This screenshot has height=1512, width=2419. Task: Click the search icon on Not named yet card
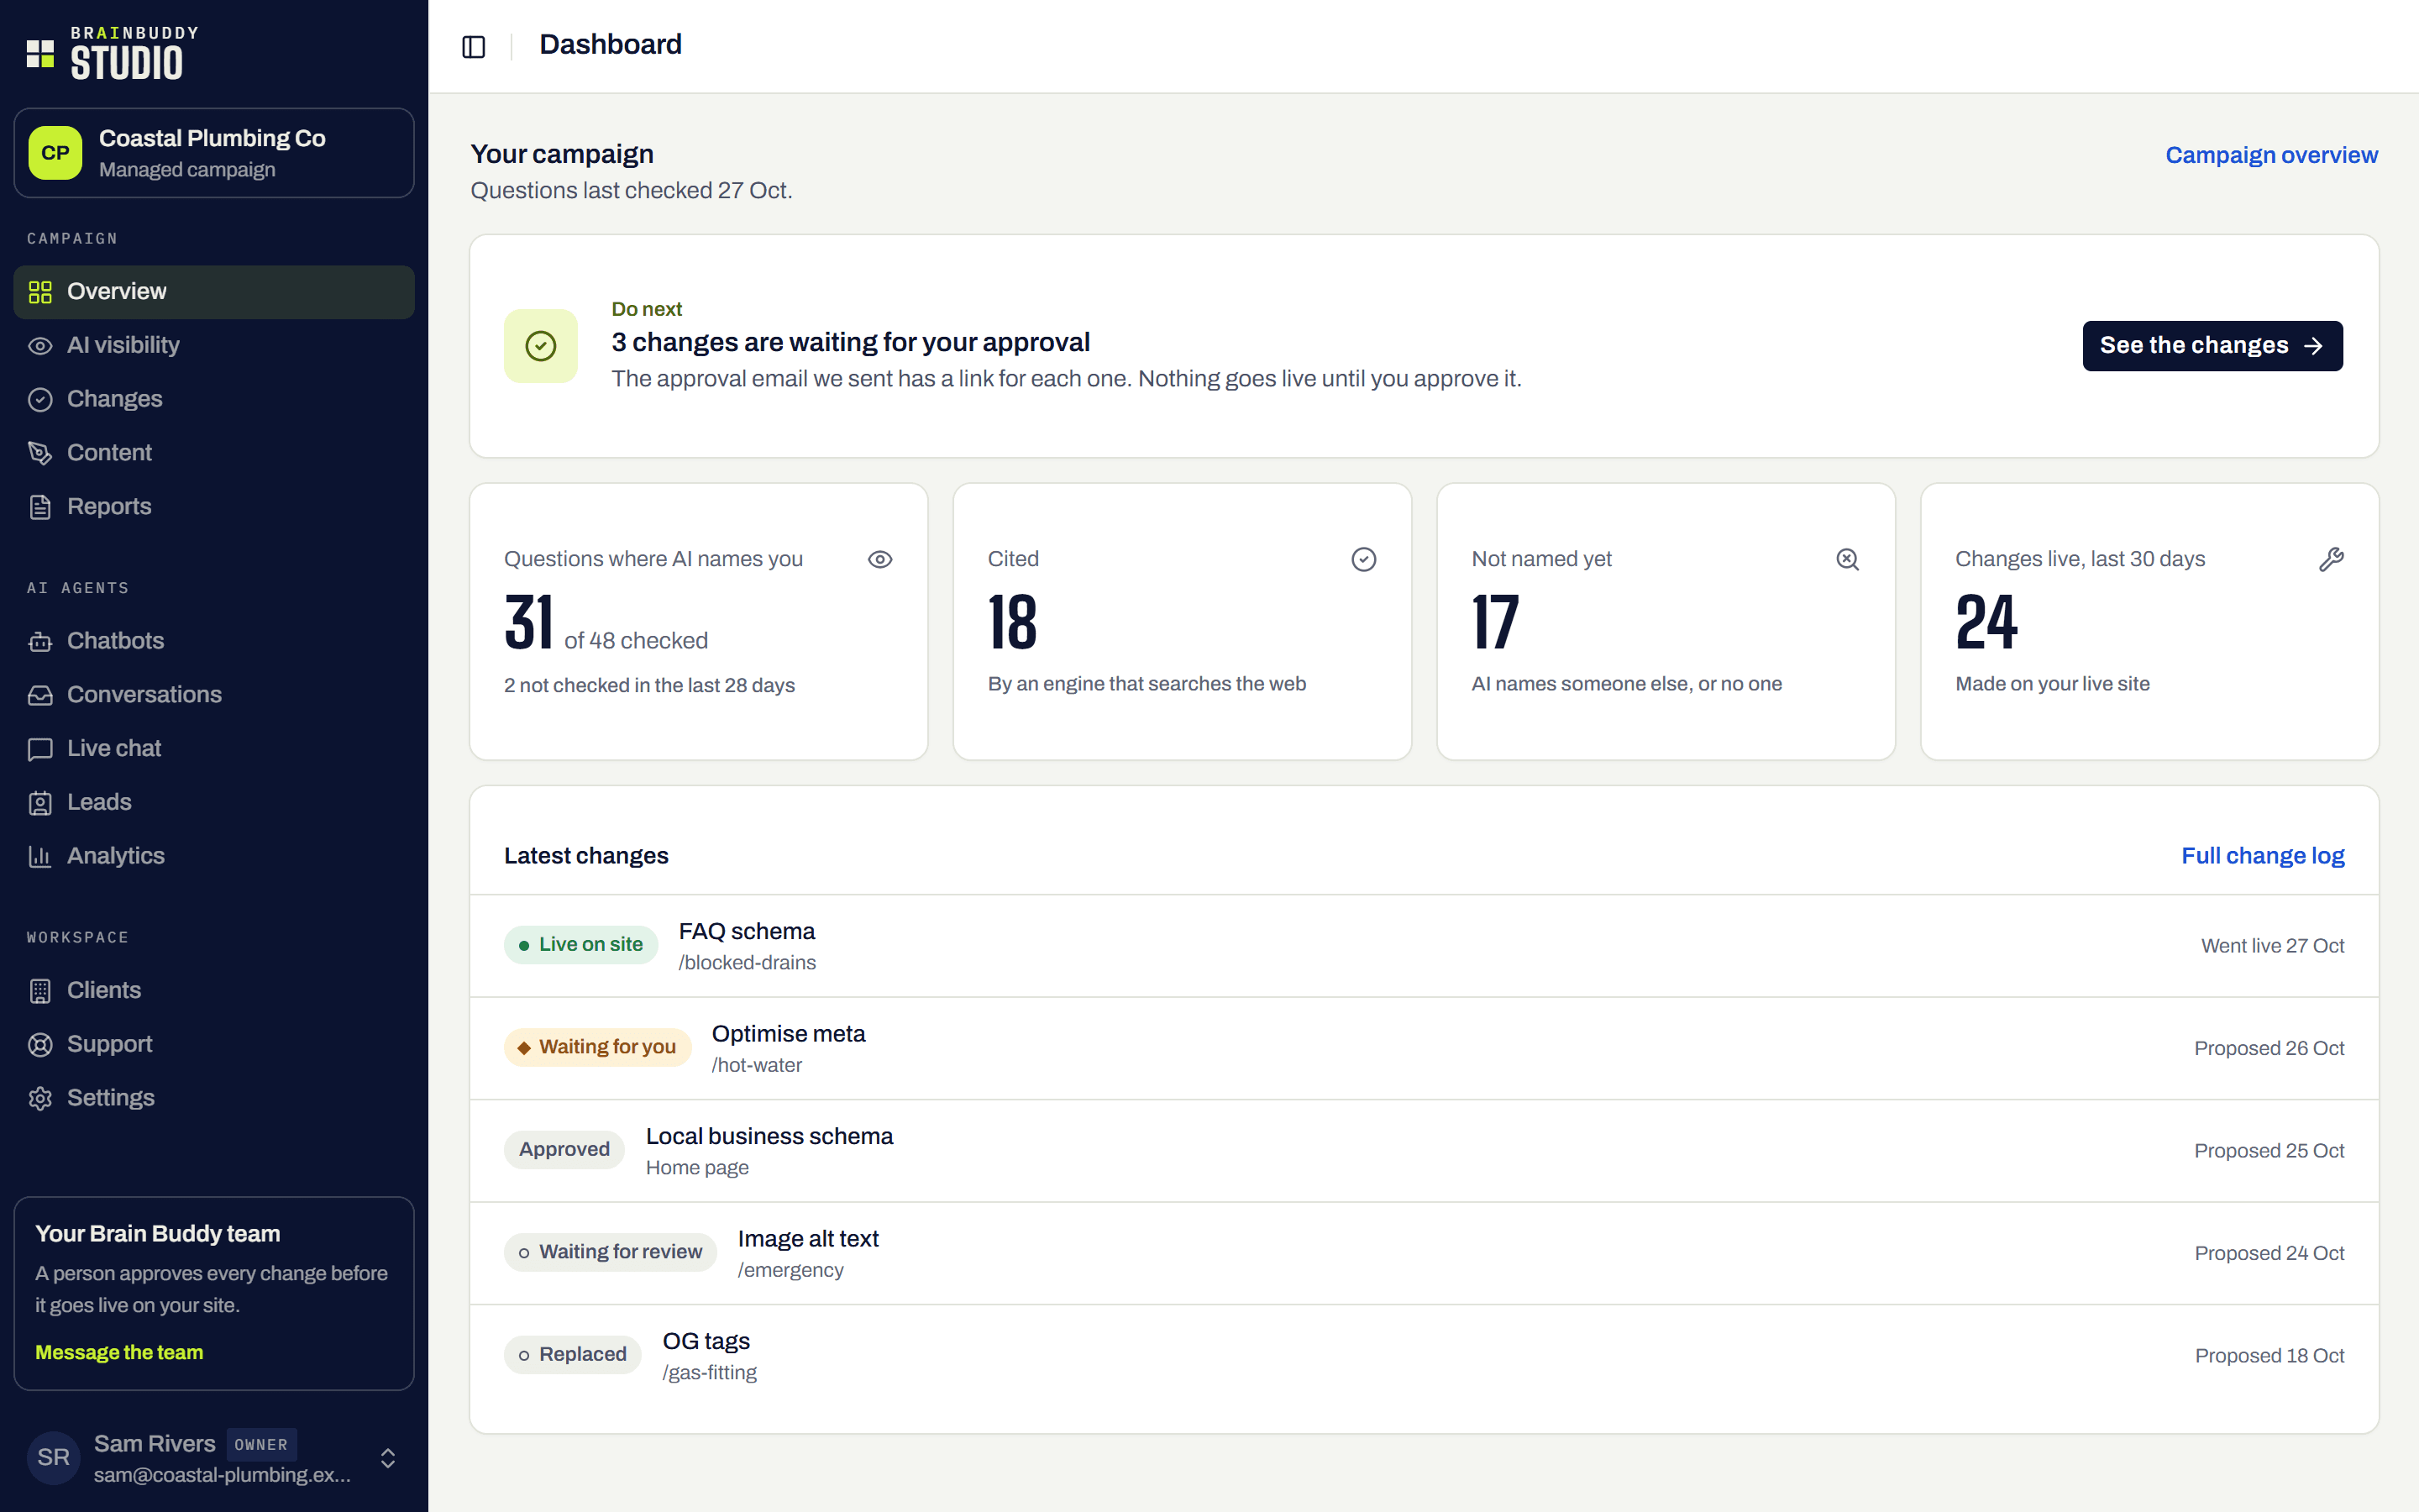pyautogui.click(x=1847, y=559)
